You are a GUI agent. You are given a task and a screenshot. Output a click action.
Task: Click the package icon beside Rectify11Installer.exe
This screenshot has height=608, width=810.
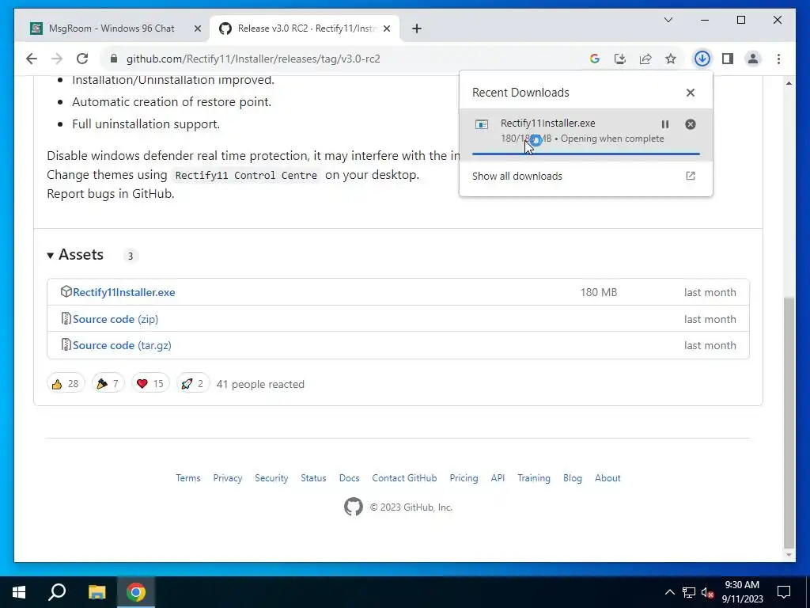[x=66, y=291]
